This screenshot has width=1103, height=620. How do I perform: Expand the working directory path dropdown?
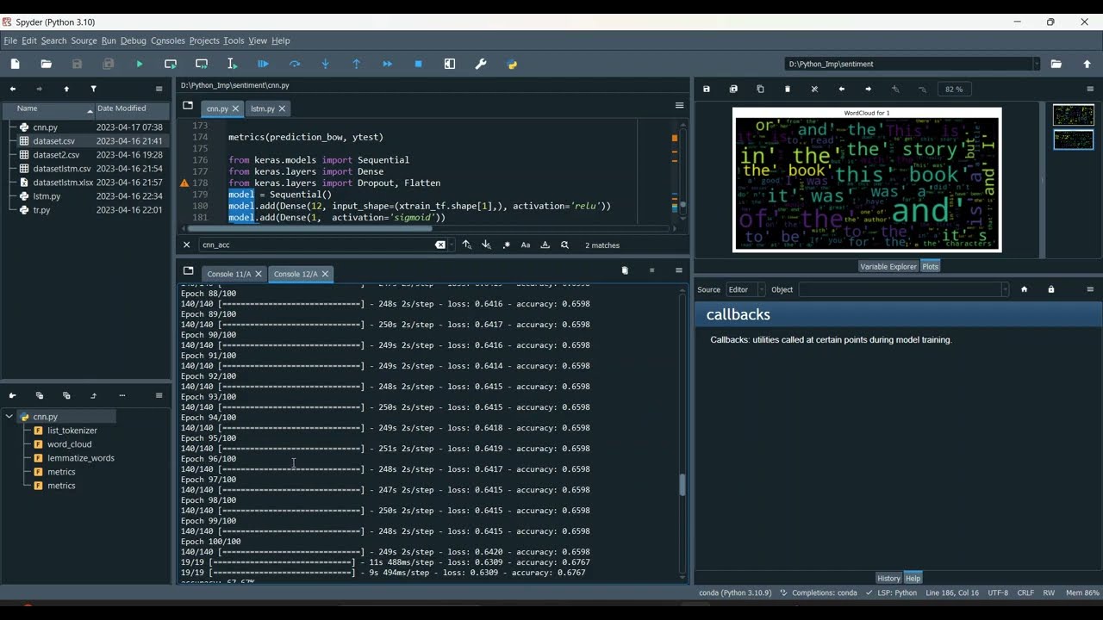1036,64
